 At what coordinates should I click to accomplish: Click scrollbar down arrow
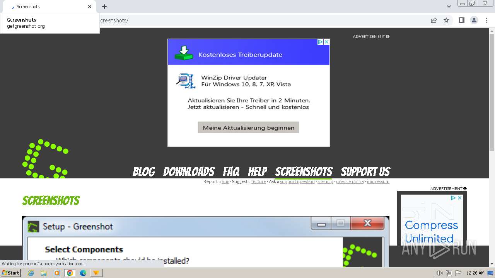[492, 264]
